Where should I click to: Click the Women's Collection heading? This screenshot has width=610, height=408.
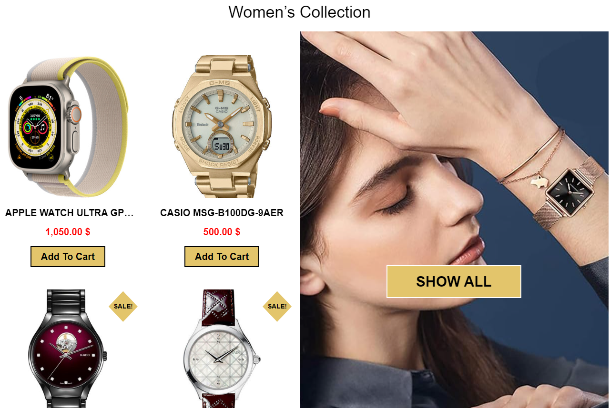tap(299, 12)
